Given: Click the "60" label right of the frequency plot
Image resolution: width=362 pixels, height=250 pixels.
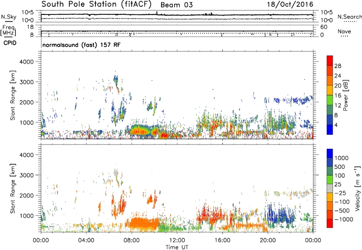Looking at the screenshot, I should 324,27.
